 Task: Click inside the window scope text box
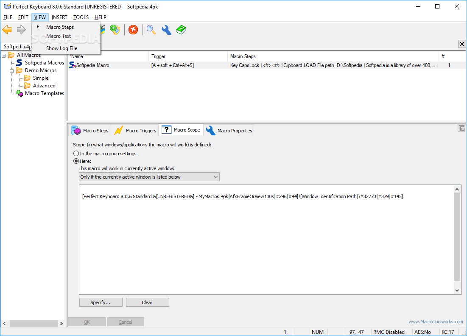coord(266,240)
